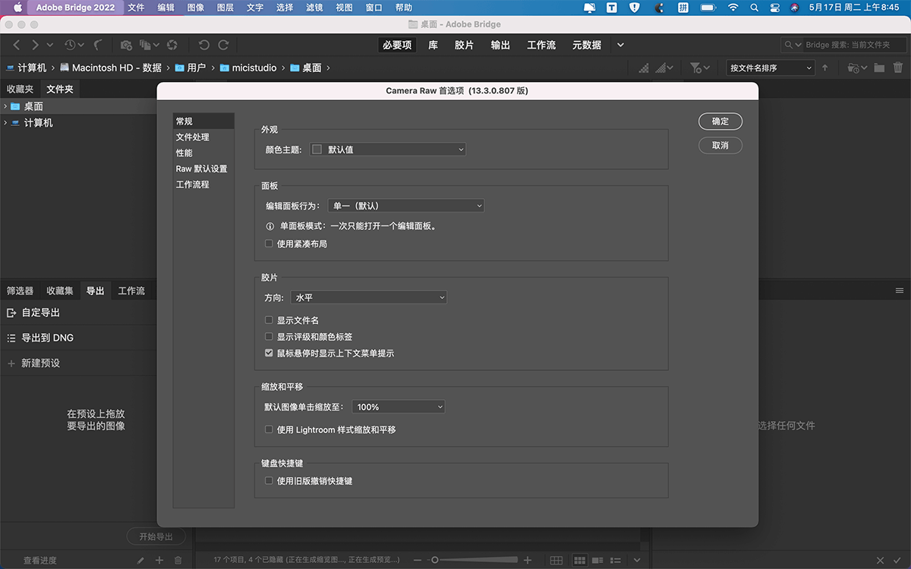The height and width of the screenshot is (569, 911).
Task: Open the 按文件名排序 sort dropdown
Action: point(771,68)
